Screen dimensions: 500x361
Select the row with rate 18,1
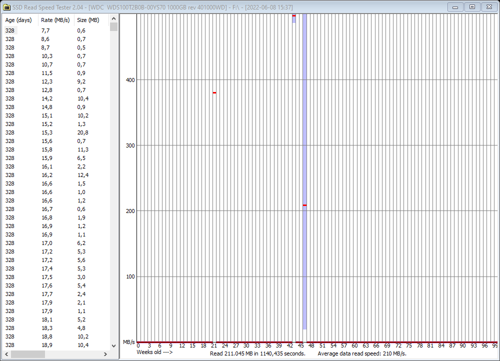(x=56, y=319)
